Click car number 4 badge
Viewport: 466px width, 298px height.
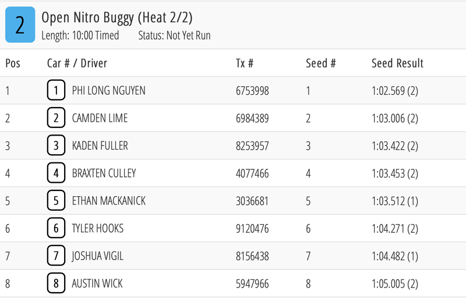click(56, 173)
